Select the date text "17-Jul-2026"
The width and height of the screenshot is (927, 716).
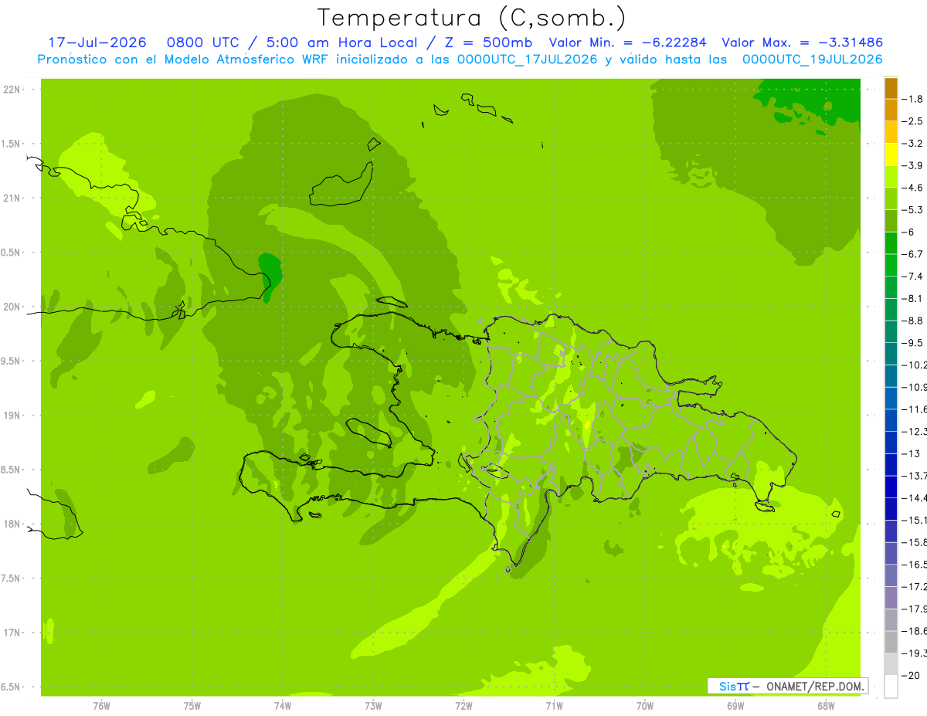[x=97, y=42]
